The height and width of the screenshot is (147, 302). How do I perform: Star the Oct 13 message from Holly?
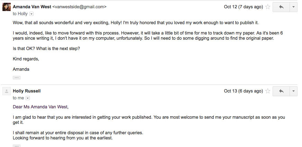(x=267, y=91)
